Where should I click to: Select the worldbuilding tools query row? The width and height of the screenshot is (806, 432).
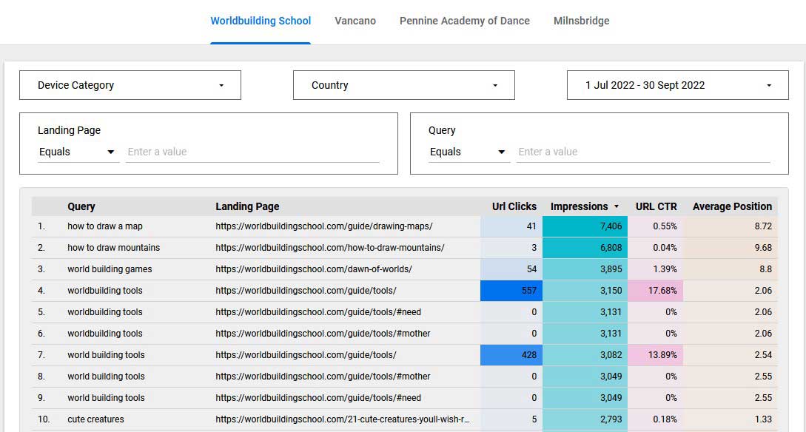(x=103, y=290)
